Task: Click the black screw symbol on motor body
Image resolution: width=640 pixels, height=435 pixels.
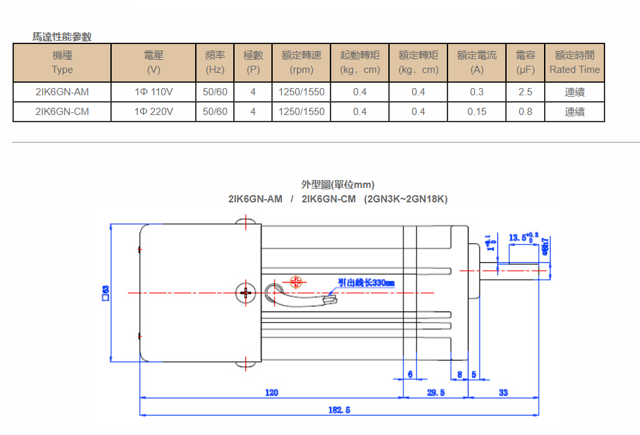Action: pos(246,292)
